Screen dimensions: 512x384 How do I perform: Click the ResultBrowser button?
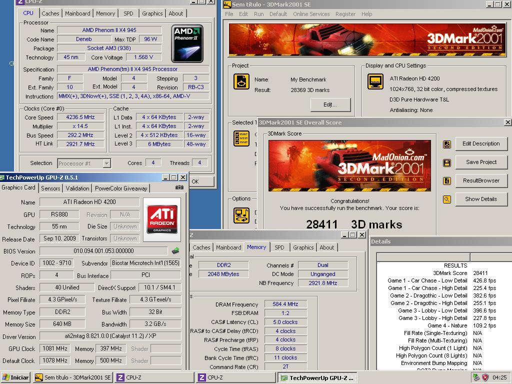tap(481, 180)
